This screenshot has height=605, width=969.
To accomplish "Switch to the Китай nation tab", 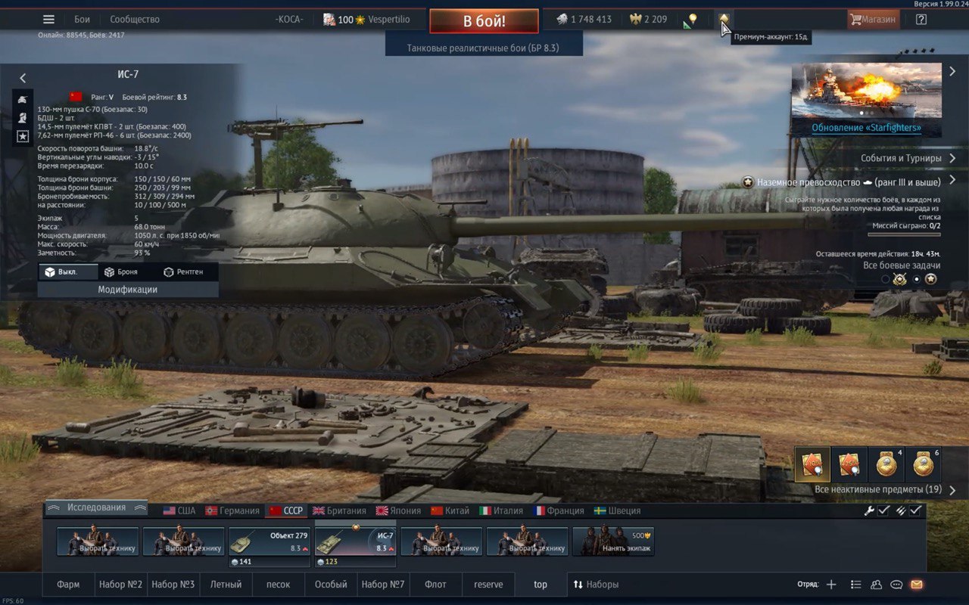I will click(450, 510).
